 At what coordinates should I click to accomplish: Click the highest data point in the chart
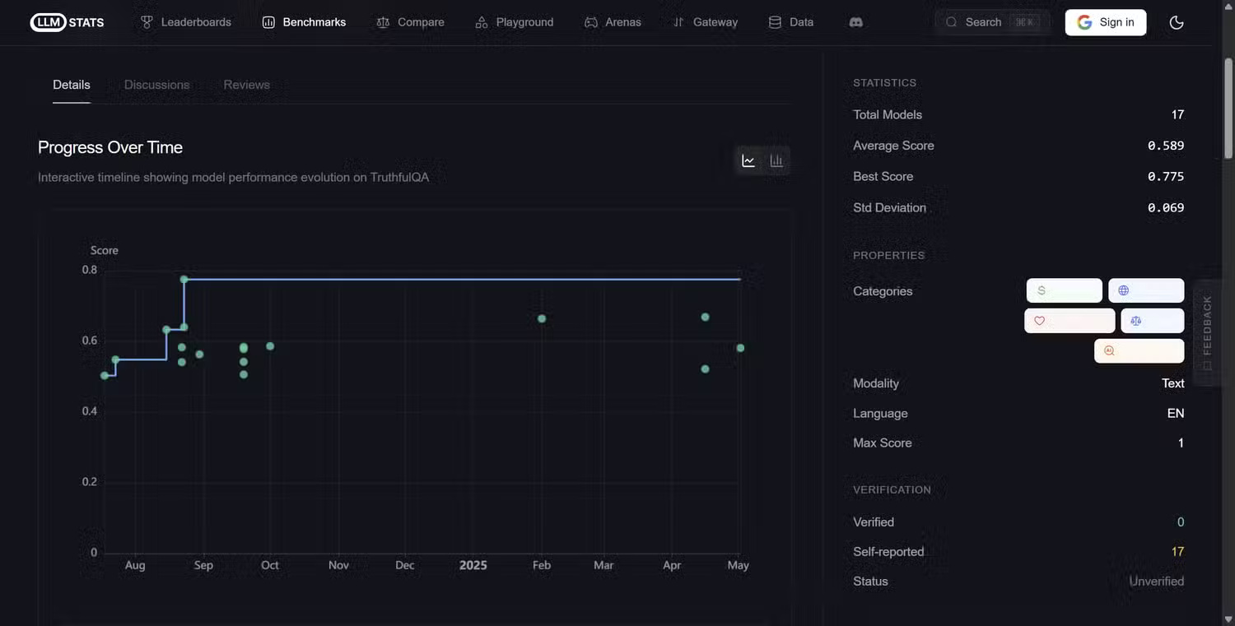184,279
